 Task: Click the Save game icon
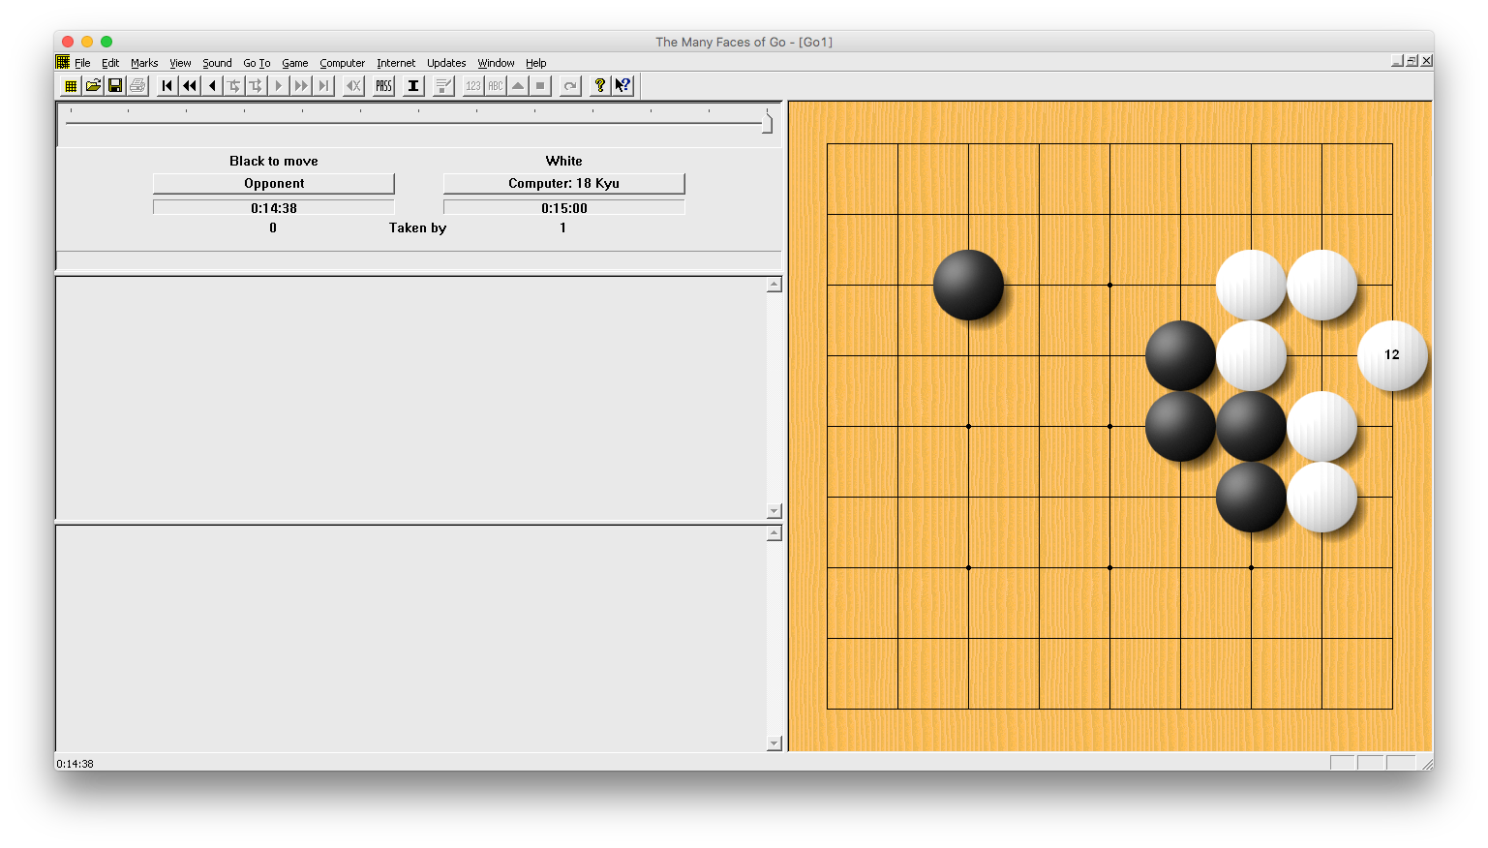[115, 85]
